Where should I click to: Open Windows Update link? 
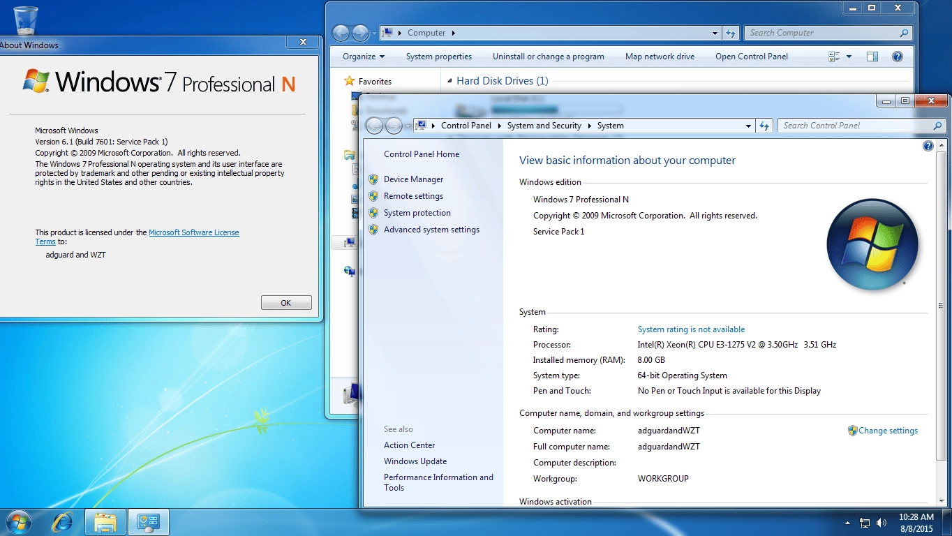coord(415,461)
